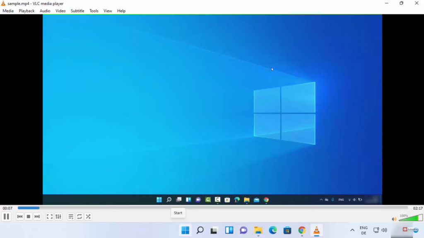Mute audio using the speaker icon

tap(394, 219)
